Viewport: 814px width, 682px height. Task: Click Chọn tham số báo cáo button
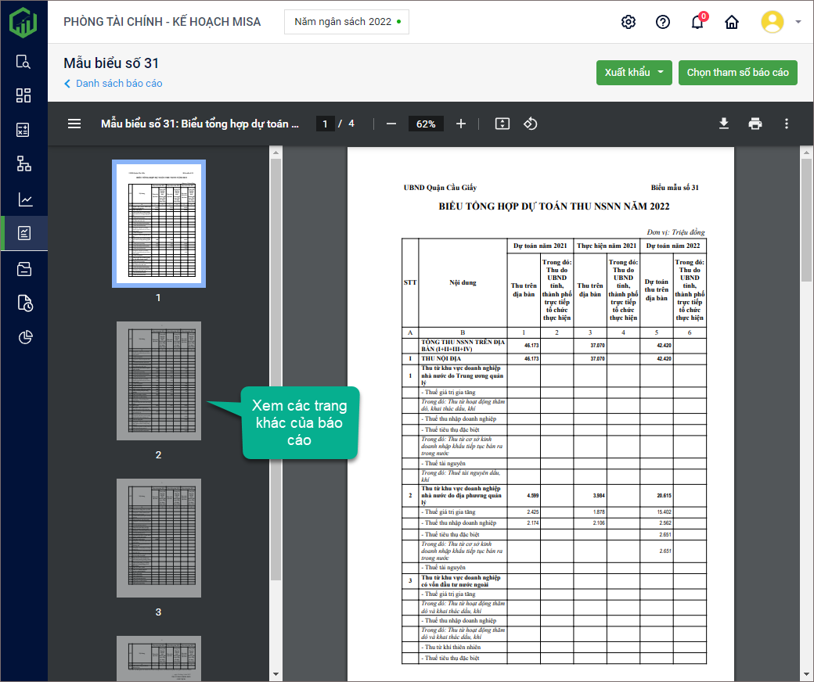click(737, 73)
